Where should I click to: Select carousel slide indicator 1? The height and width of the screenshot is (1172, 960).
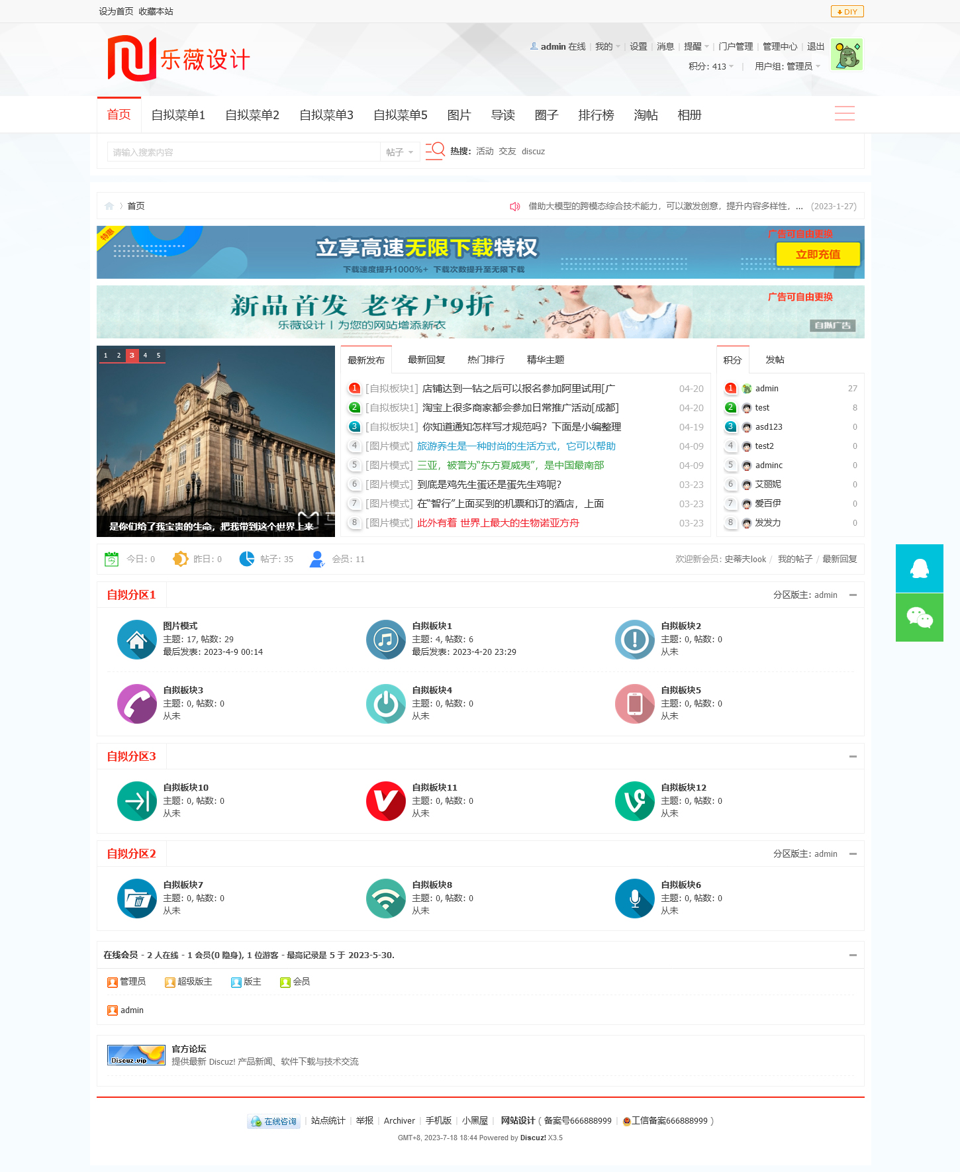click(x=105, y=356)
